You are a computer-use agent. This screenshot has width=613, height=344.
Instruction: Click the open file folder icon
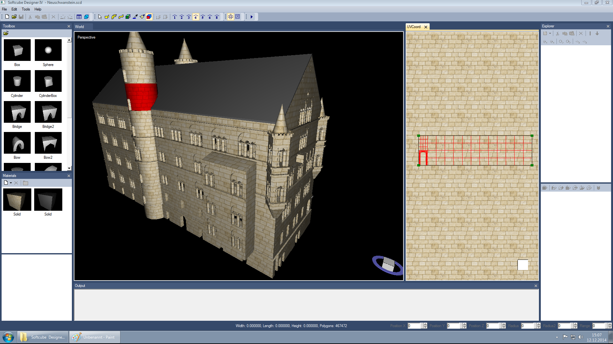tap(14, 17)
